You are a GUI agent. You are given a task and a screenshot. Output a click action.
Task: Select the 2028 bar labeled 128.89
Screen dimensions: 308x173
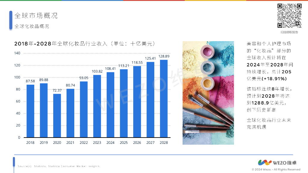pyautogui.click(x=164, y=99)
